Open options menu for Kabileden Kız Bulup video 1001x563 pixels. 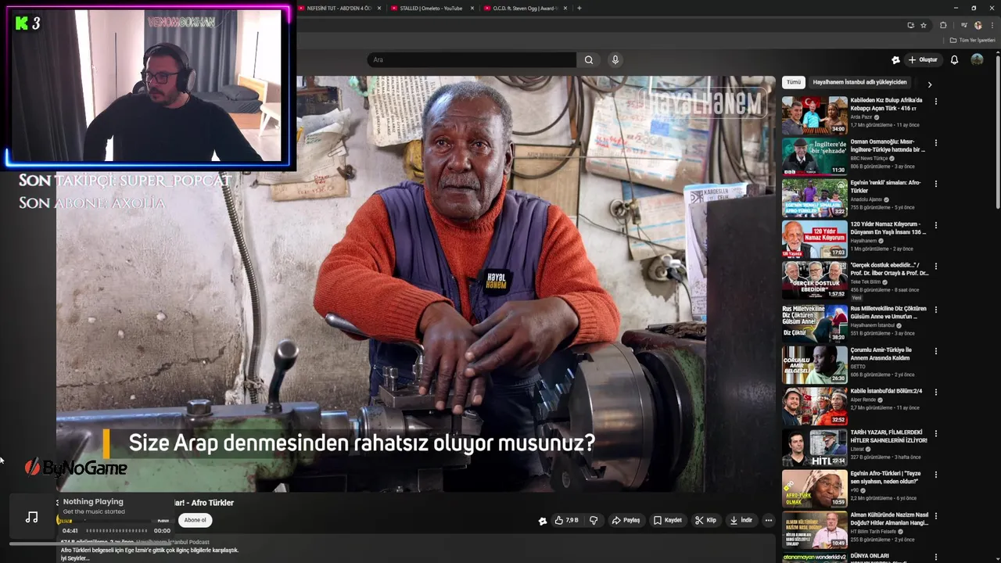tap(936, 101)
